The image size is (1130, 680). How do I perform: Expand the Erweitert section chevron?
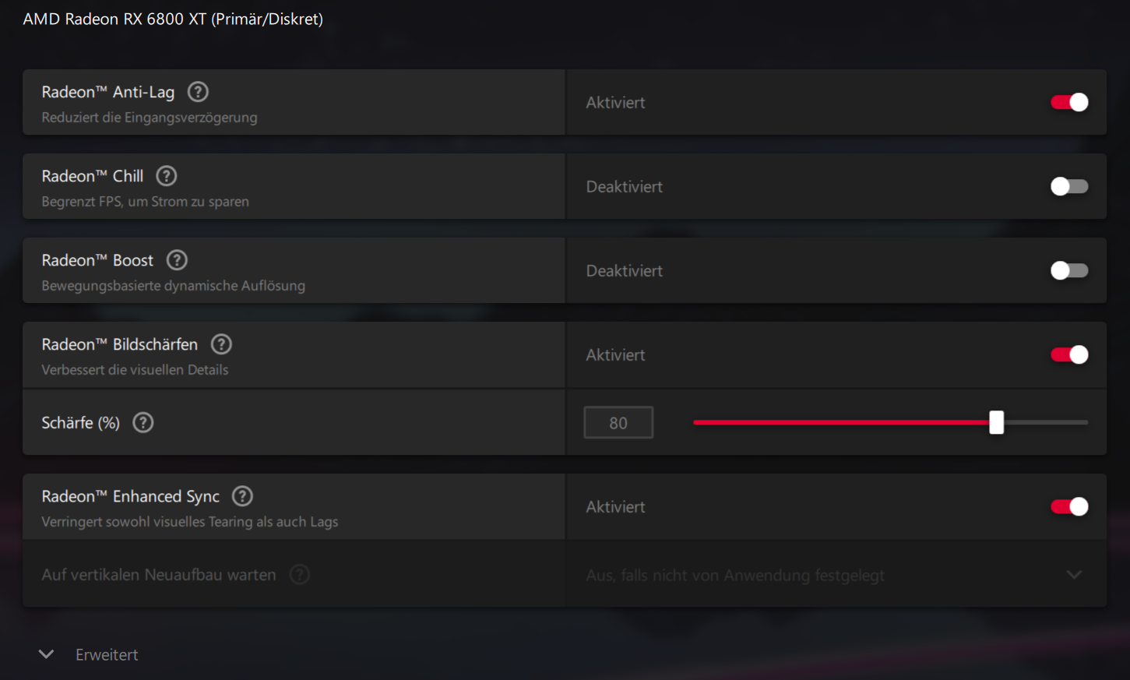[46, 654]
